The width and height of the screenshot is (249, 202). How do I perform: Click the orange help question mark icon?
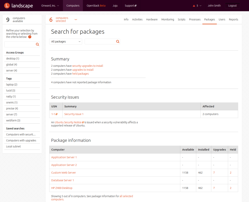[x=30, y=37]
